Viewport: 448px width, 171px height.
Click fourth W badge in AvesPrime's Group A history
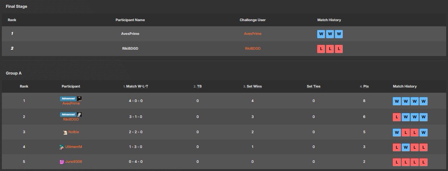tap(423, 101)
